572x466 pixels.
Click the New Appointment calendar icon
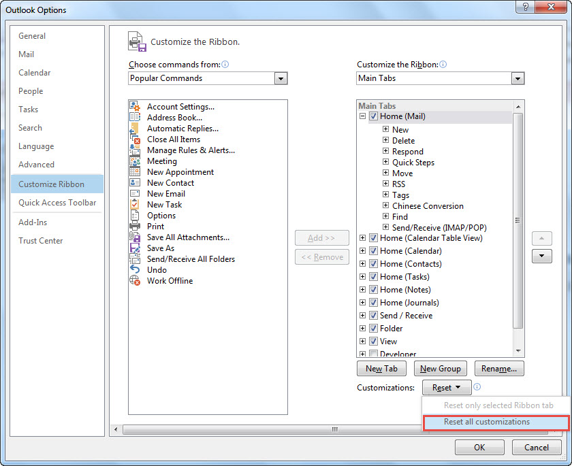tap(135, 171)
